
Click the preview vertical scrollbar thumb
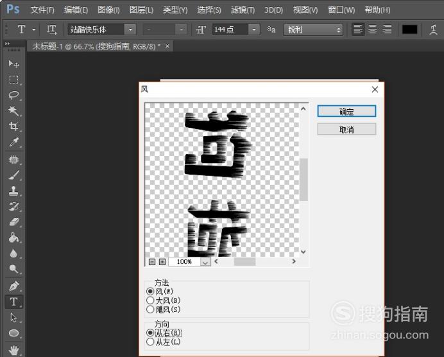[304, 179]
